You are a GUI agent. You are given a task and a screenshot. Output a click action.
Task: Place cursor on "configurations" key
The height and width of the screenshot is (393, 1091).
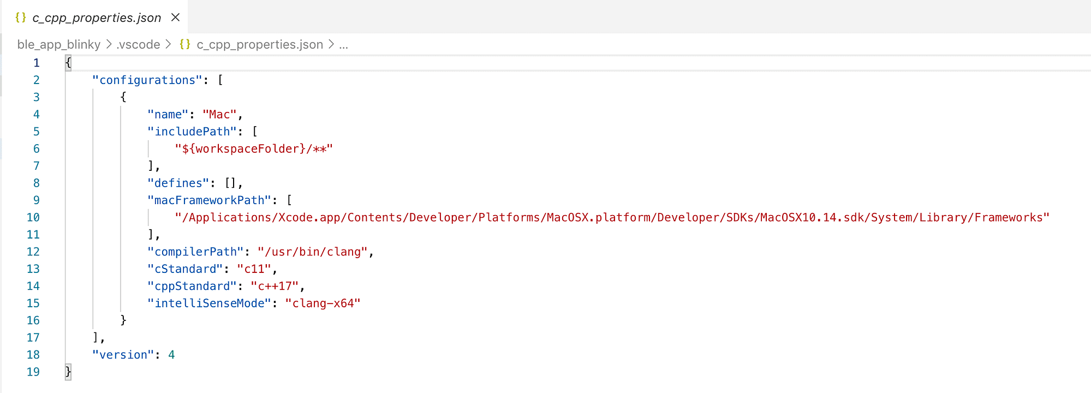pos(147,80)
